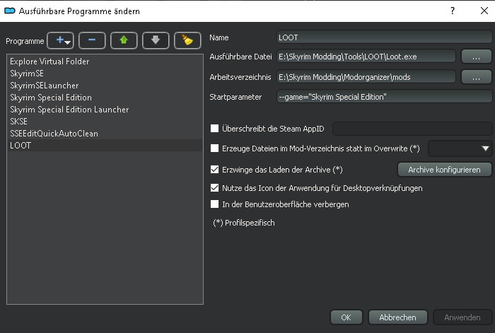Browse for the Arbeitsverzeichnis folder
Screen dimensions: 495x333
point(476,76)
